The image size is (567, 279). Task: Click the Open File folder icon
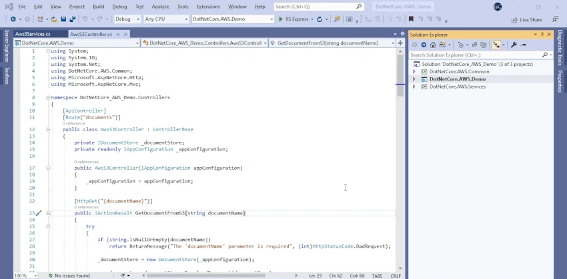(54, 19)
